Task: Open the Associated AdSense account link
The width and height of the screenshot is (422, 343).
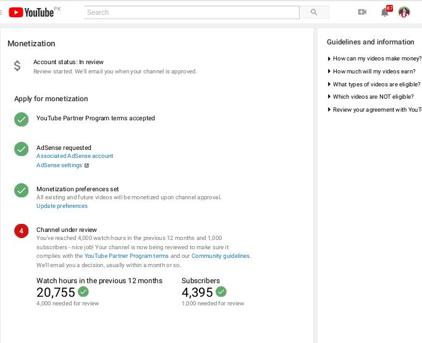Action: click(x=75, y=156)
